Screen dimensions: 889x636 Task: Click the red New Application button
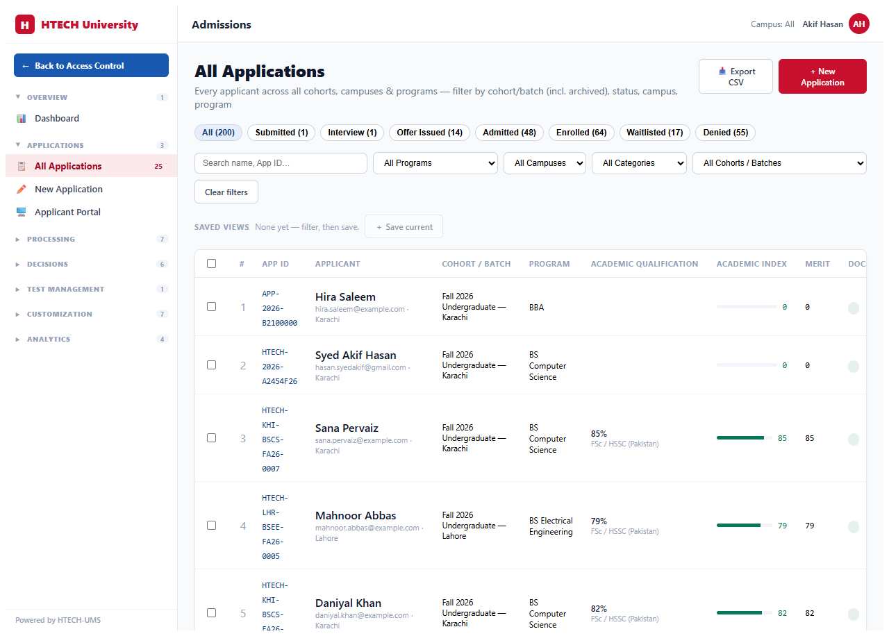point(822,76)
